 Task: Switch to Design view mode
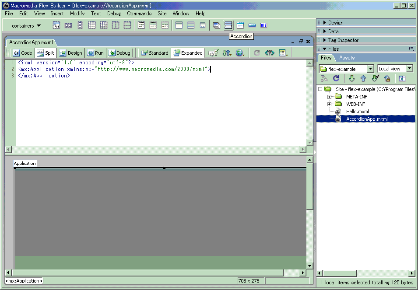tap(71, 53)
